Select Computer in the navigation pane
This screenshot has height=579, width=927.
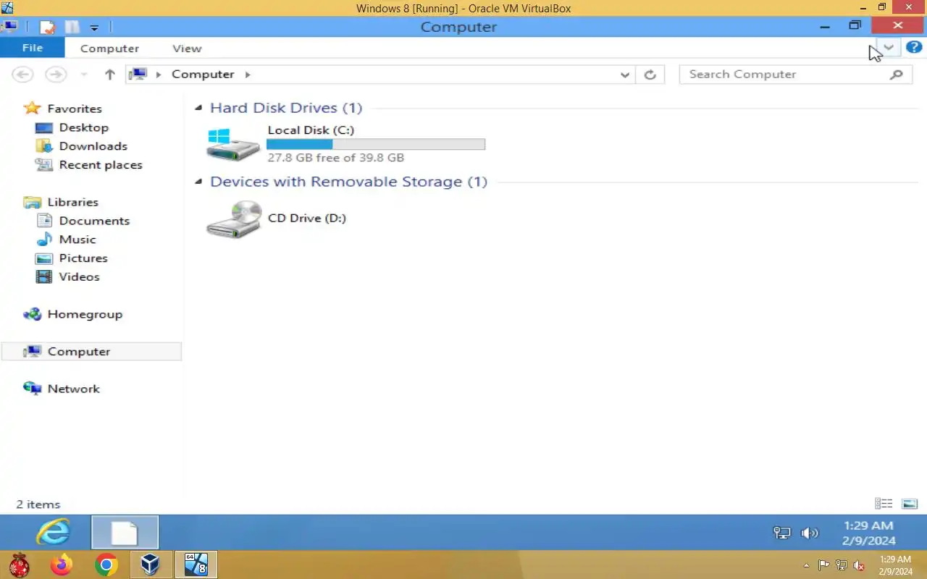(78, 352)
